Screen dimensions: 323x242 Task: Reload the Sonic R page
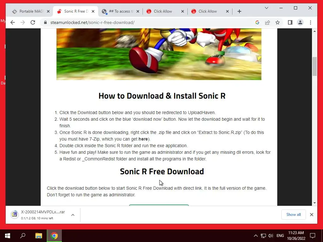[33, 22]
